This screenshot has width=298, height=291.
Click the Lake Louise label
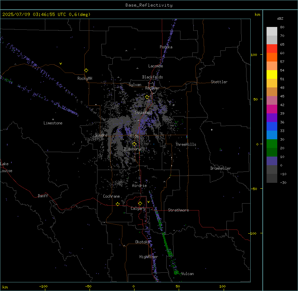tap(6, 167)
